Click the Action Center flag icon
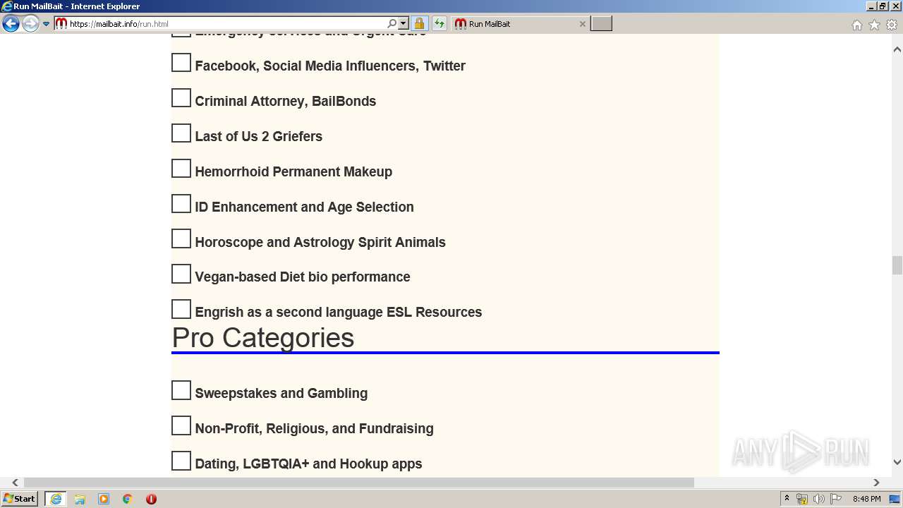Screen dimensions: 903x508 pyautogui.click(x=836, y=499)
